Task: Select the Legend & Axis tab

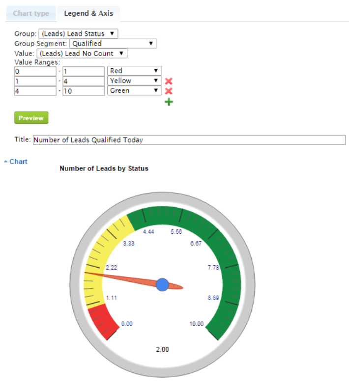Action: tap(88, 13)
